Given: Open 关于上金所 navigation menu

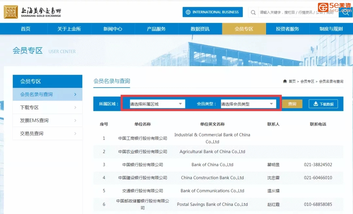Looking at the screenshot, I should 69,29.
